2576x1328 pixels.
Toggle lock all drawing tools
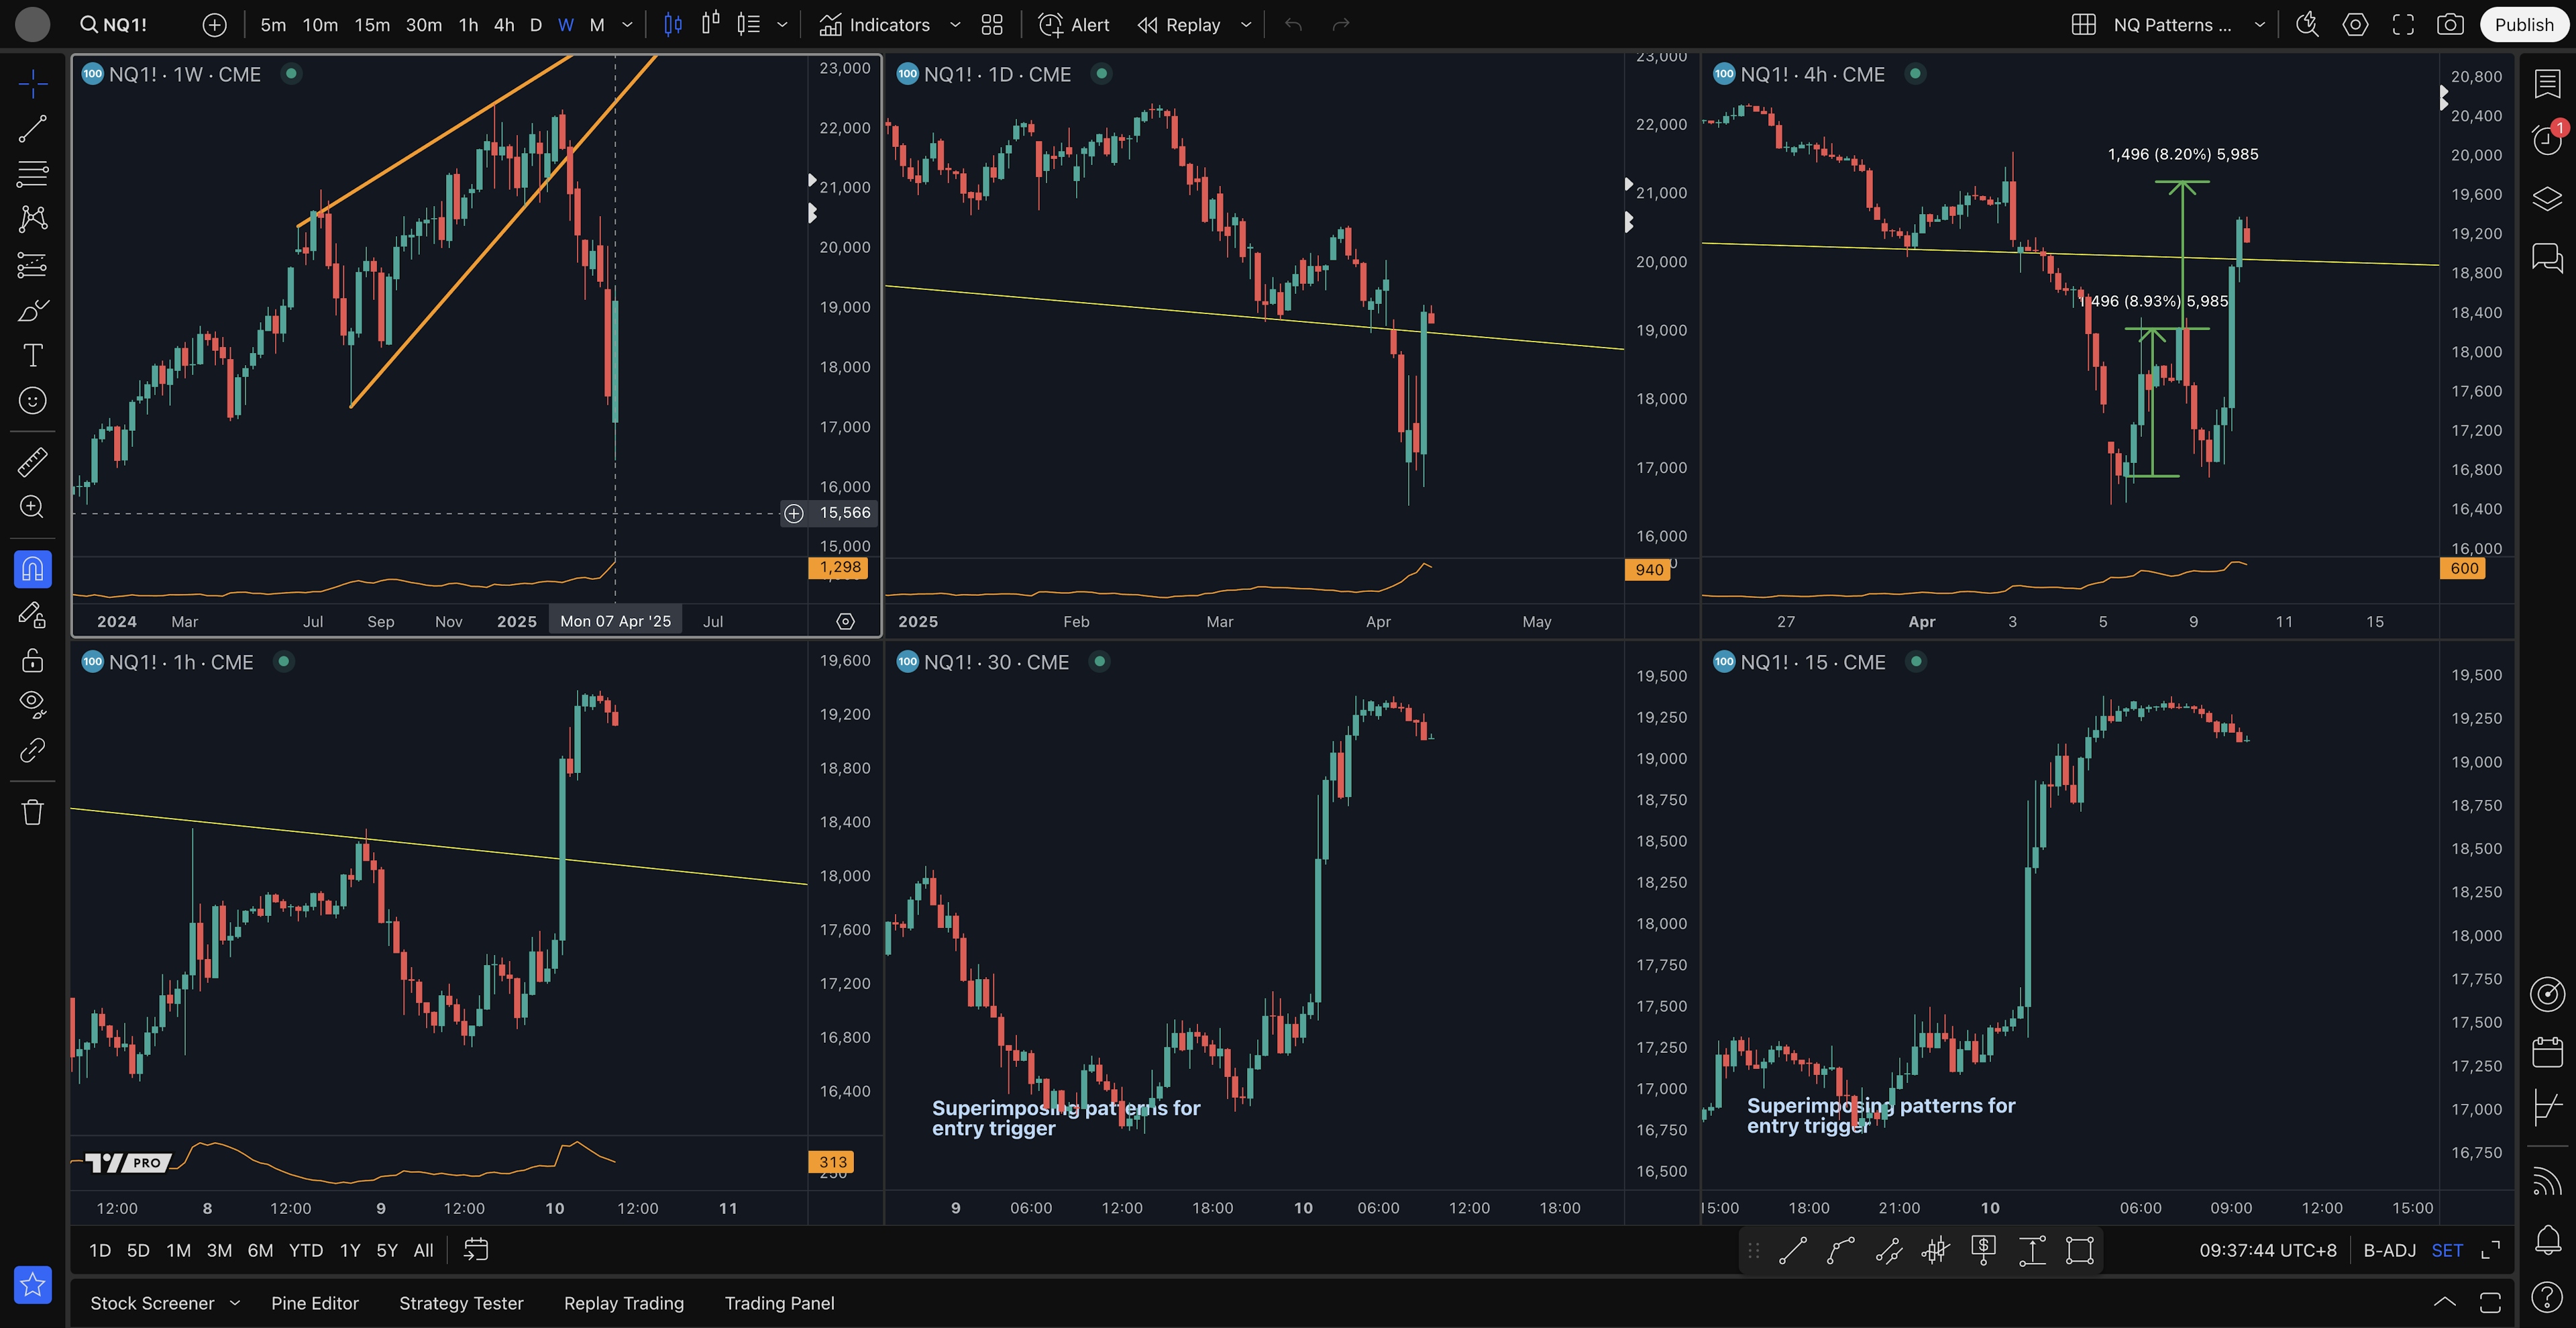pyautogui.click(x=32, y=660)
